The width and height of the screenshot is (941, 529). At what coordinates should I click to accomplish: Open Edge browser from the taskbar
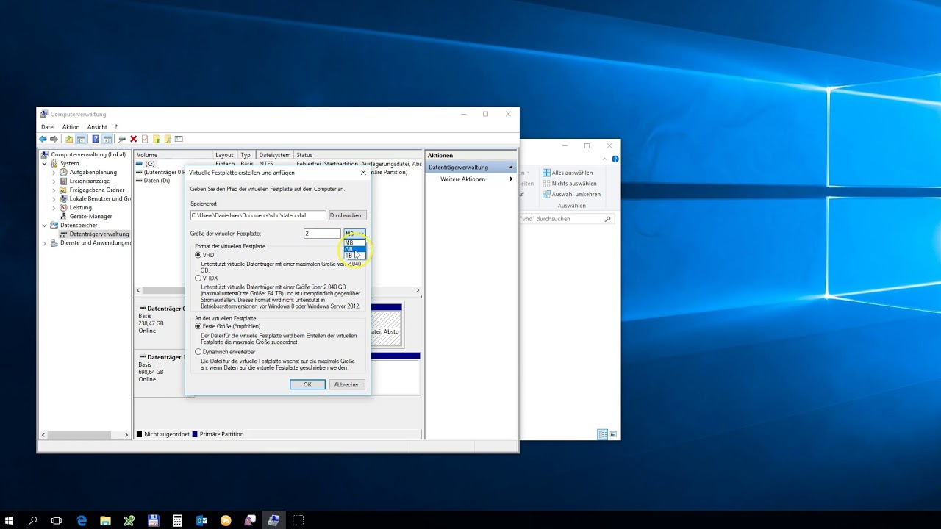(x=82, y=520)
